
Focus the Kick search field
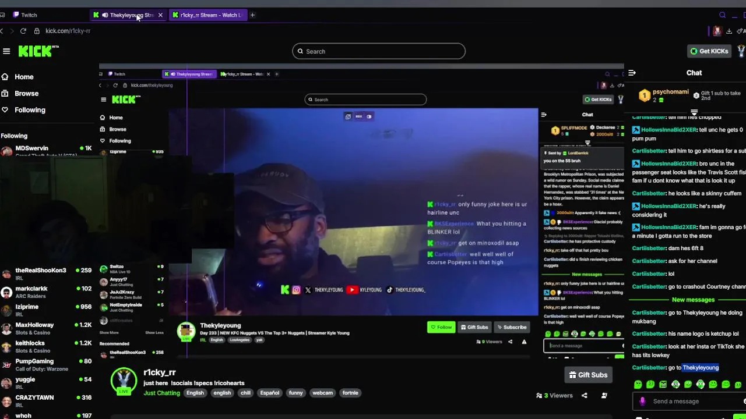click(x=379, y=51)
